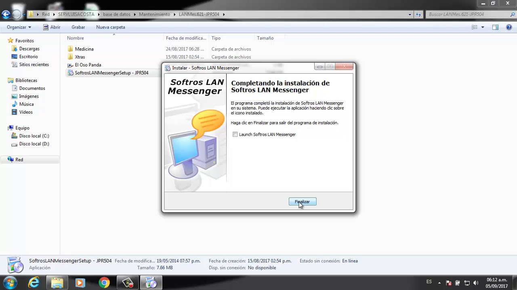
Task: Open the Organizar dropdown menu
Action: (19, 27)
